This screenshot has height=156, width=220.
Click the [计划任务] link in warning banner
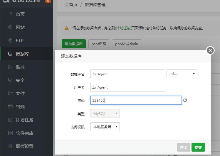click(123, 28)
